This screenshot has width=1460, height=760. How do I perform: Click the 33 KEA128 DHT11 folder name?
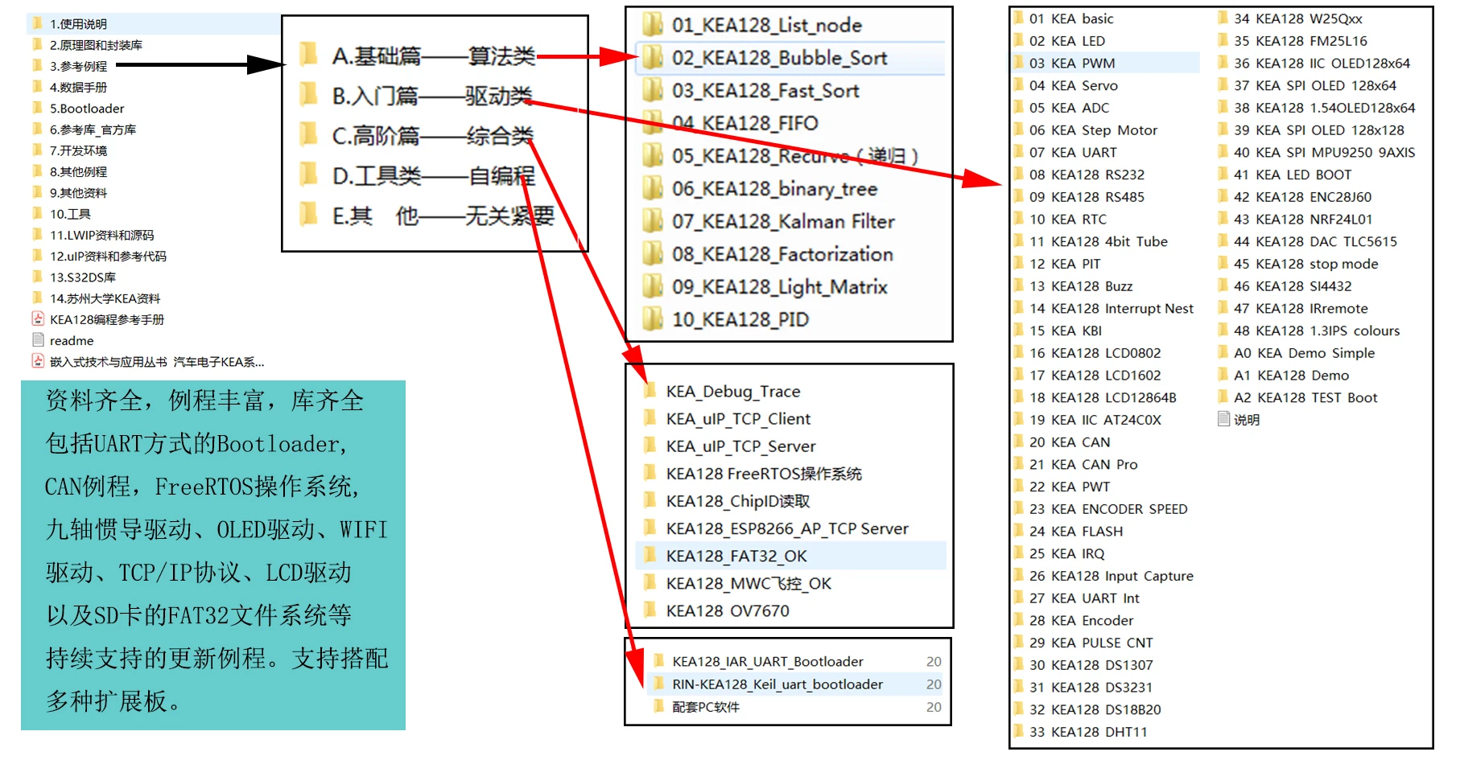[1088, 732]
